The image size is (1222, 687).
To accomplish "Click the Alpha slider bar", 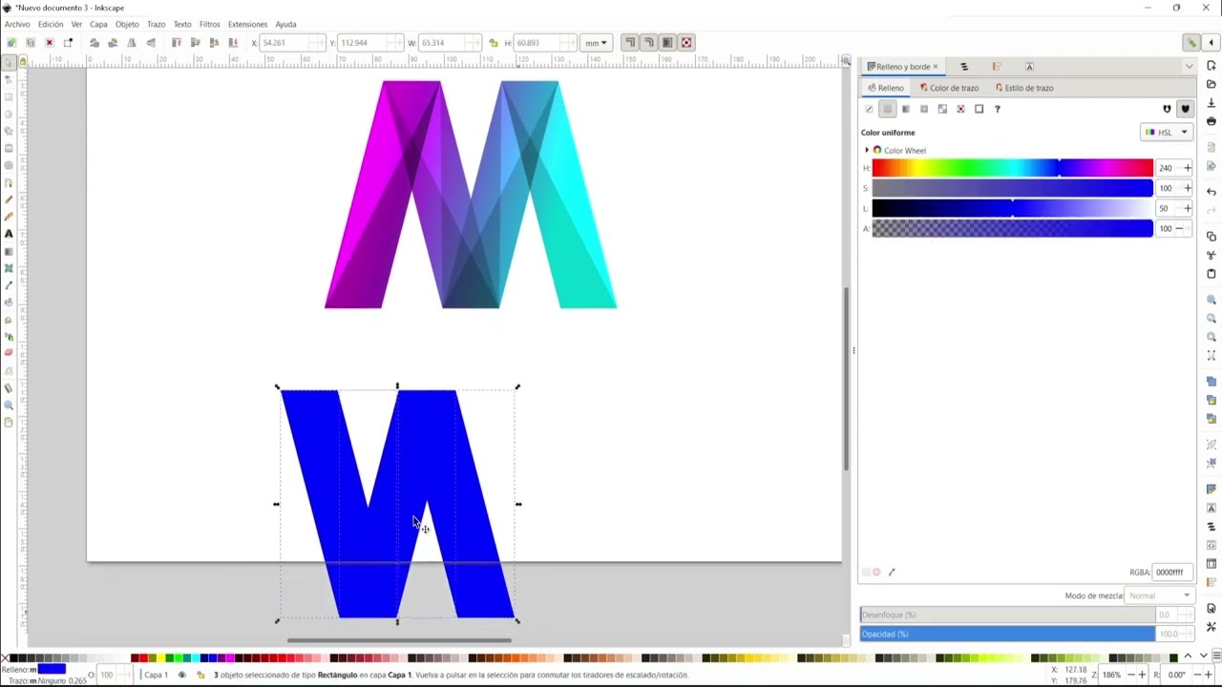I will click(x=1012, y=228).
